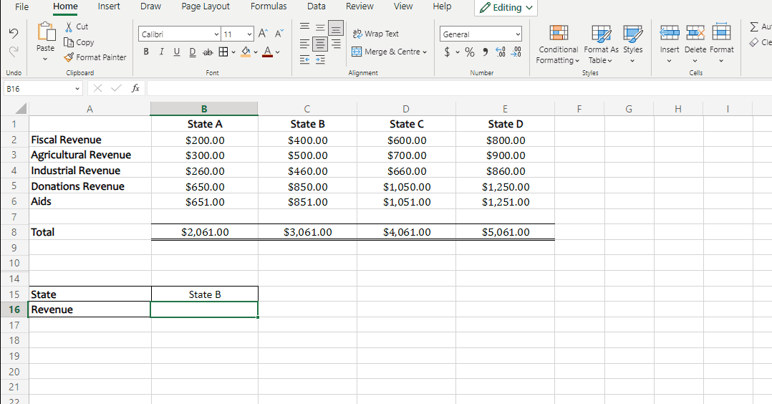Open Insert Function fx dialog
This screenshot has width=772, height=404.
(x=135, y=88)
